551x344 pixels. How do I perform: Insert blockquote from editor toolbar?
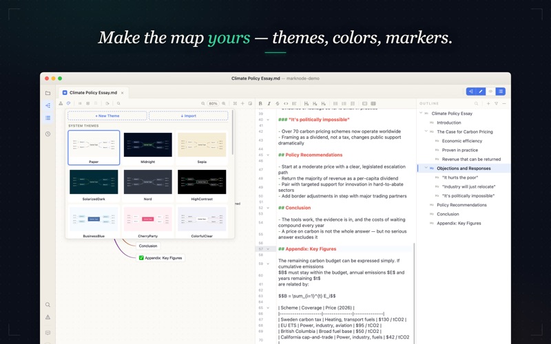tap(294, 104)
